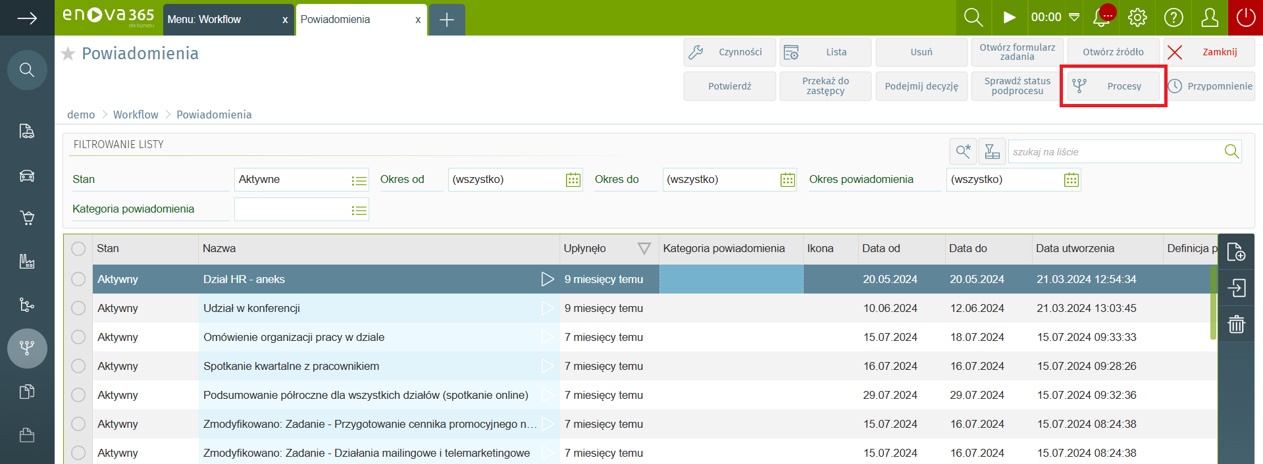Click the 'szukaj na liście' search field
The height and width of the screenshot is (464, 1263).
click(1115, 152)
